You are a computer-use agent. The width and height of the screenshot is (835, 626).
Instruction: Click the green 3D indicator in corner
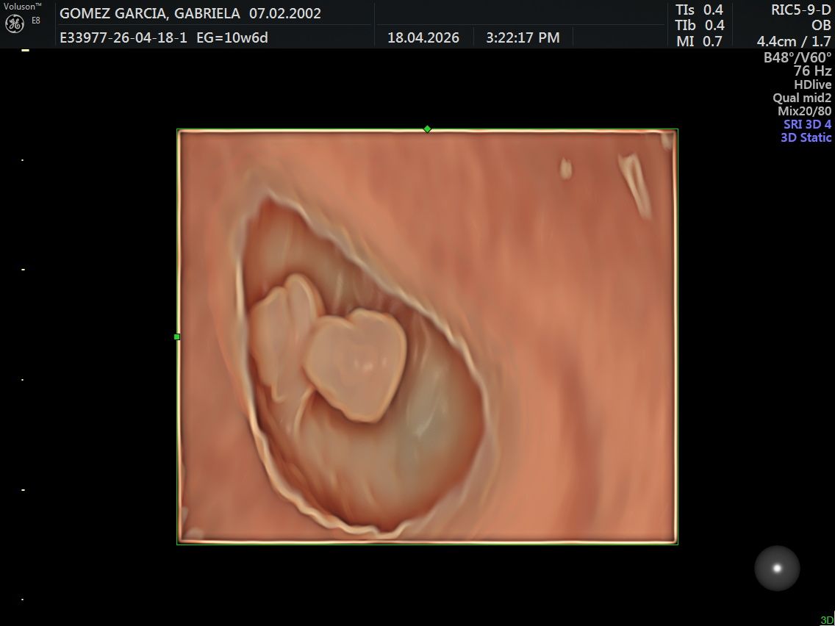(x=826, y=620)
